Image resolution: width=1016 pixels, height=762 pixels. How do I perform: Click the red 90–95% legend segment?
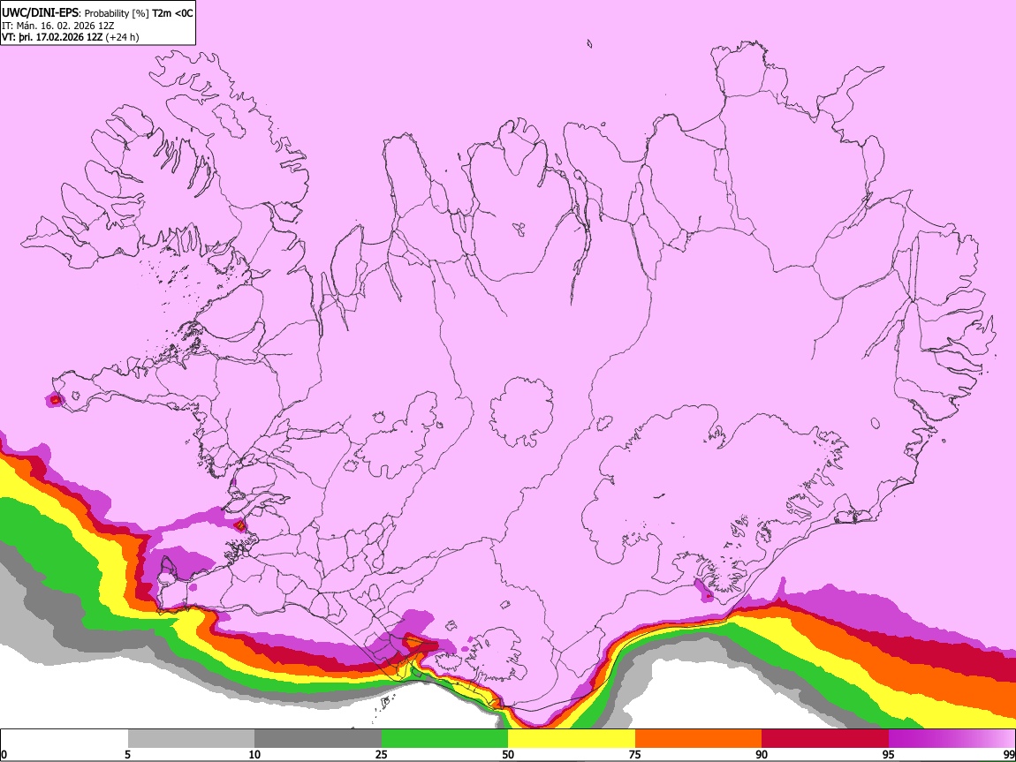pos(825,739)
